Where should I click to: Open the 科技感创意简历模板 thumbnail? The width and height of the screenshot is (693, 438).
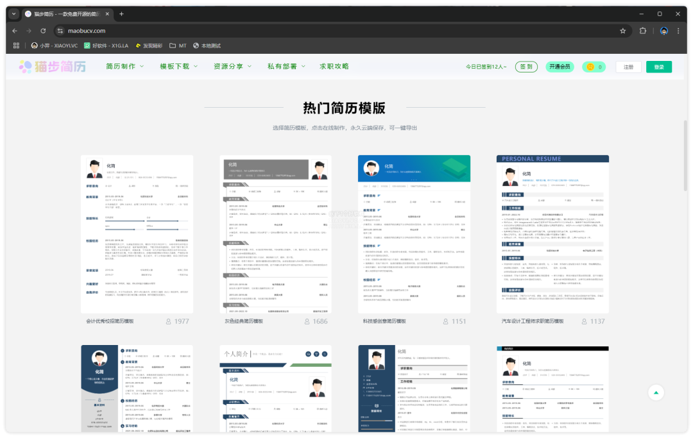tap(414, 234)
